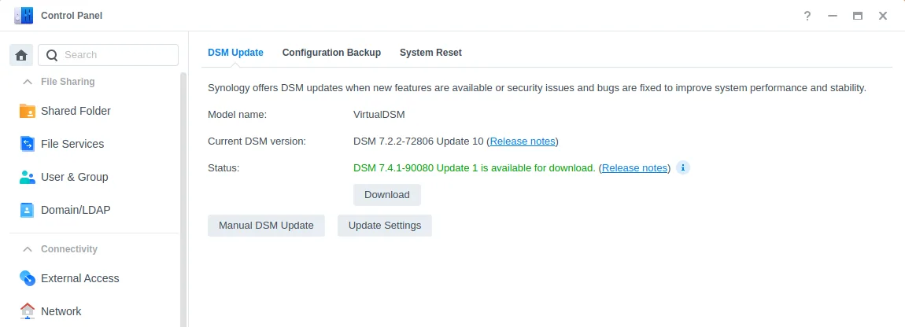Click the 'DSM 7.2.2-72806 Update 10' text
This screenshot has width=905, height=327.
coord(419,141)
